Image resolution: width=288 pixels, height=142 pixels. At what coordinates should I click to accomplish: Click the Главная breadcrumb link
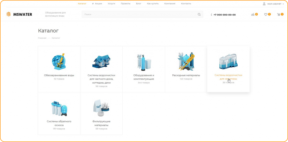42,38
